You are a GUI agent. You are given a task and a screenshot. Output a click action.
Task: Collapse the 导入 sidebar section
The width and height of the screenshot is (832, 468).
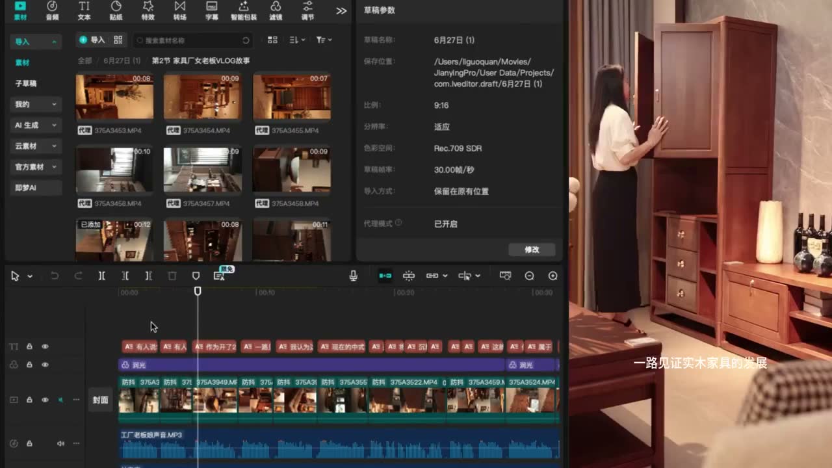36,42
